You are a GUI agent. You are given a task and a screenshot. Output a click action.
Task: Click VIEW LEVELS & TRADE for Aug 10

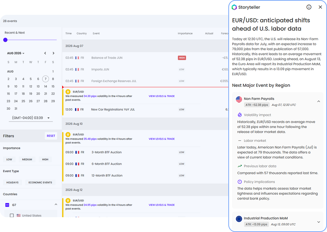click(162, 139)
